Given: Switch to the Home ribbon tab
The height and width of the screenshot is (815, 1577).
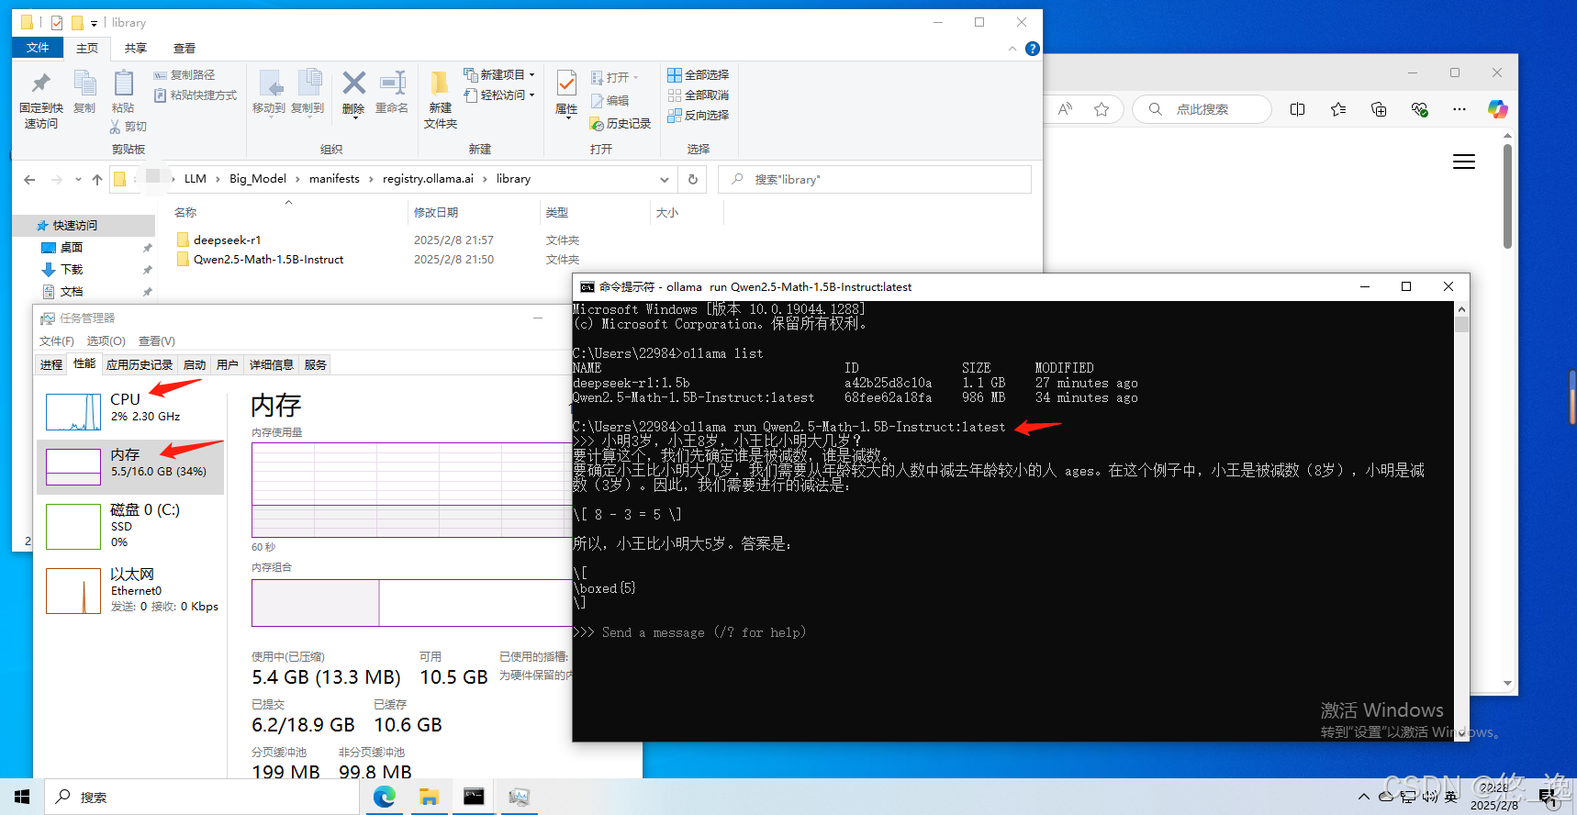Looking at the screenshot, I should point(87,49).
